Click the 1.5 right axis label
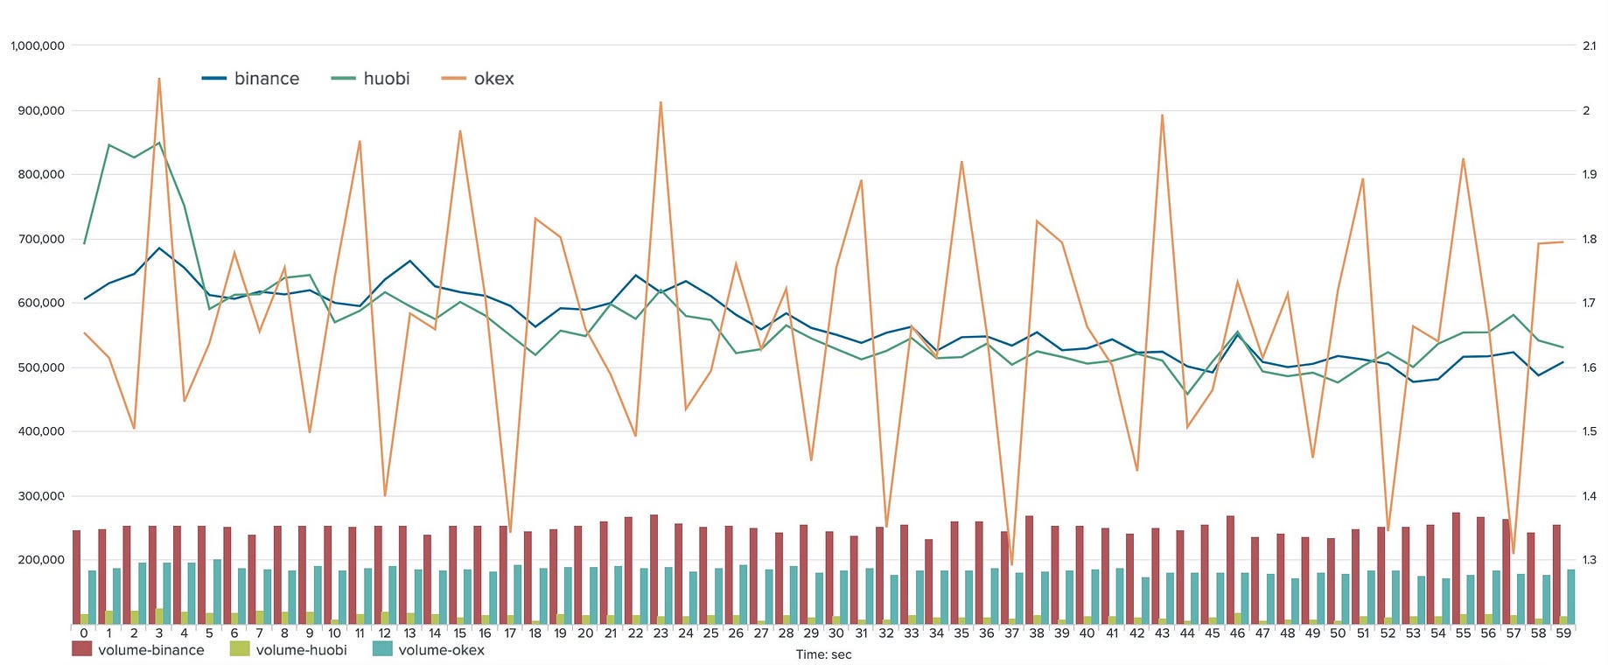The width and height of the screenshot is (1608, 665). click(1590, 431)
